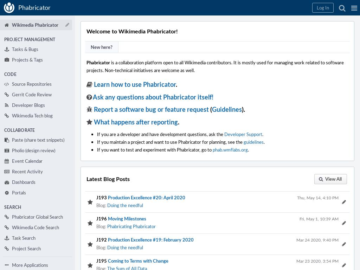The height and width of the screenshot is (270, 360).
Task: Open the search magnifier icon in header
Action: (x=342, y=8)
